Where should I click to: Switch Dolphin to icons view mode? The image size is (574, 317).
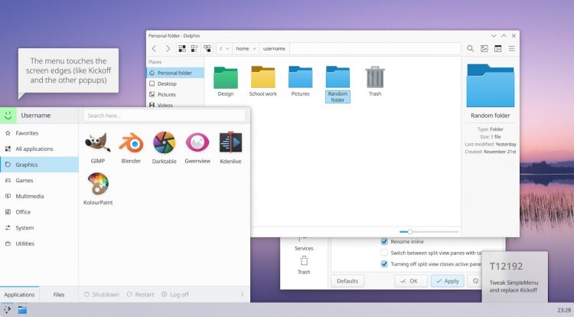(182, 48)
